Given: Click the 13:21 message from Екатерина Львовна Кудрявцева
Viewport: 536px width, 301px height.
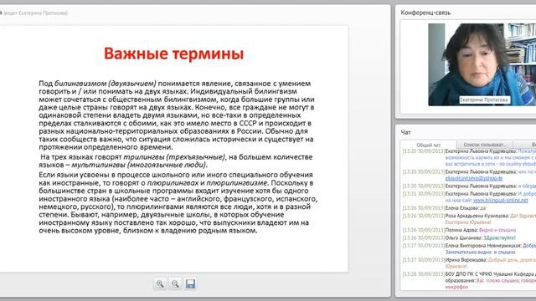Looking at the screenshot, I should click(x=469, y=197).
